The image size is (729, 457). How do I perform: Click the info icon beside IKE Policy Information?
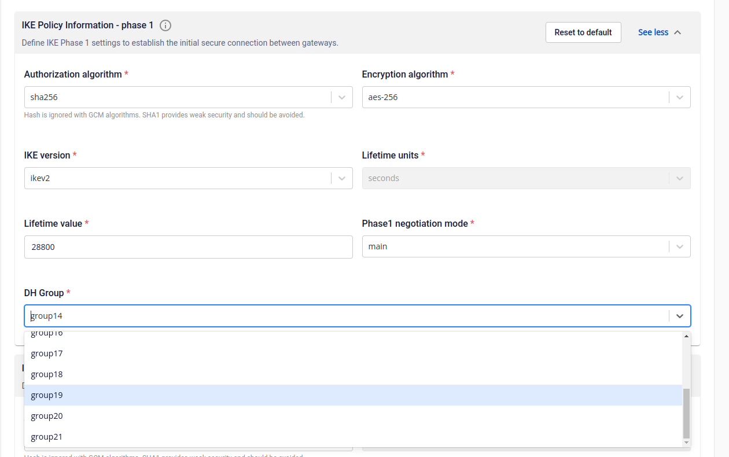click(x=165, y=25)
